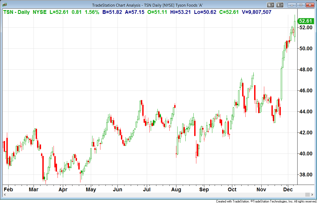
Task: Click the green 52.61 current price marker
Action: 306,21
